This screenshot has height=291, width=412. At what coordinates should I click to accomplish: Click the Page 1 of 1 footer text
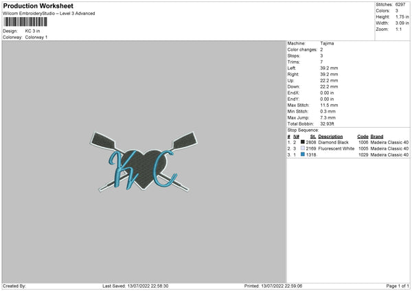[398, 286]
